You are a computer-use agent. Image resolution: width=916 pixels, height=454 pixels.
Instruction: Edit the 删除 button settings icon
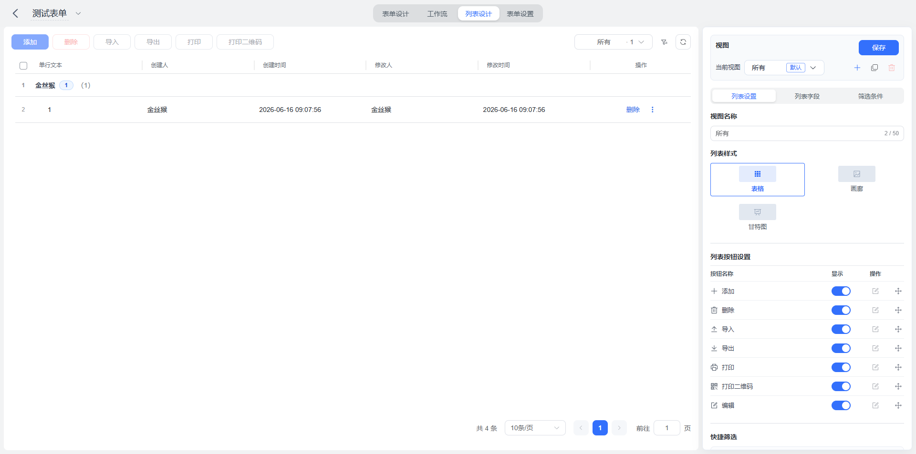coord(875,310)
